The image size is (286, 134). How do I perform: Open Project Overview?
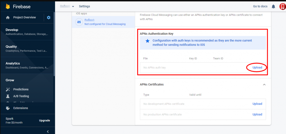pos(24,17)
